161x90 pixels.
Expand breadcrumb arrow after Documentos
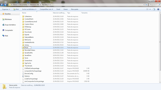(x=29, y=5)
